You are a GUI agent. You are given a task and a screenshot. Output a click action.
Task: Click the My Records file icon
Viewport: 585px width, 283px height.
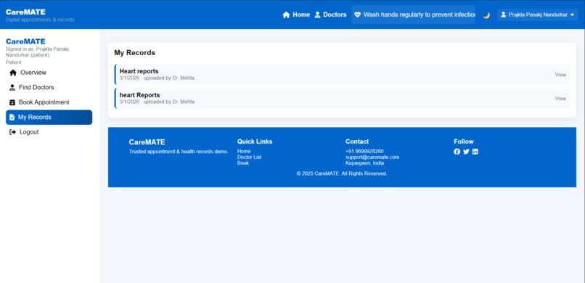(x=12, y=117)
